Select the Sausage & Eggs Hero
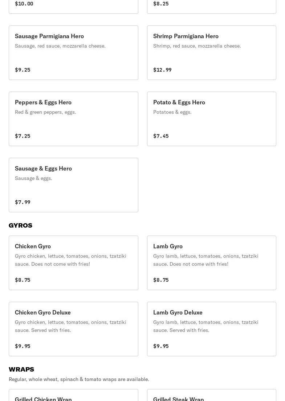Image resolution: width=285 pixels, height=401 pixels. (74, 185)
